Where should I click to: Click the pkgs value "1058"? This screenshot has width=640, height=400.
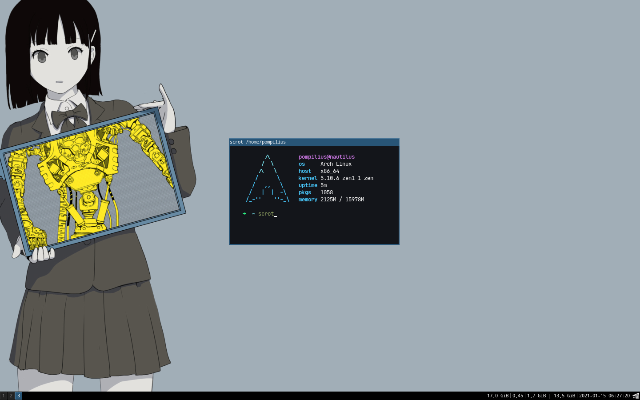click(x=327, y=192)
